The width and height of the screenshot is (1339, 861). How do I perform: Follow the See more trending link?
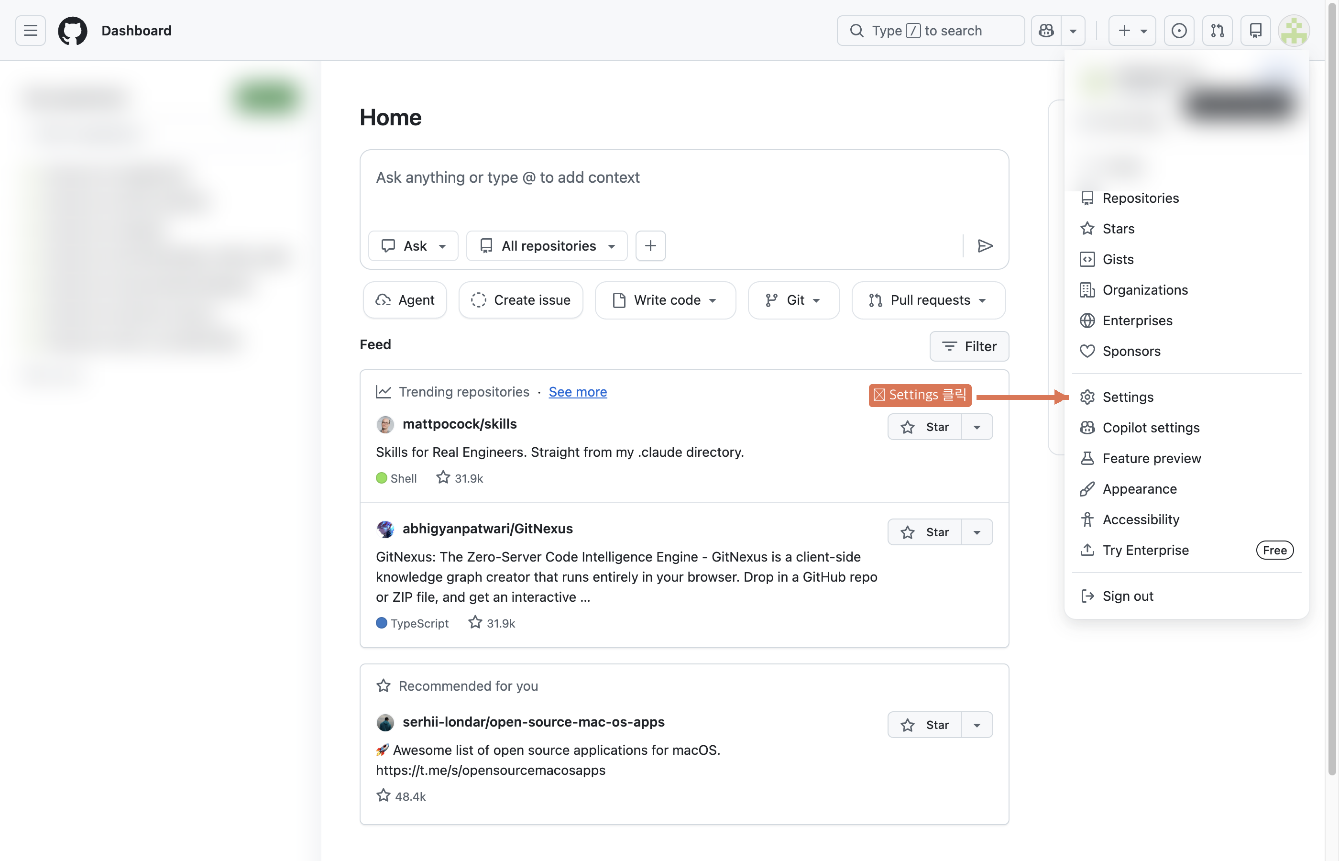578,392
